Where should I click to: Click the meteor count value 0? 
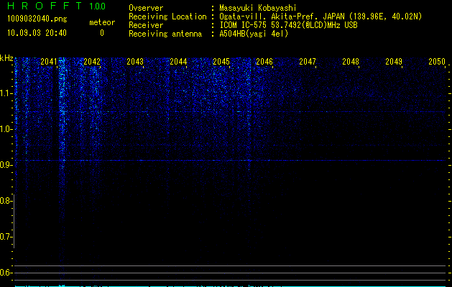pos(102,33)
